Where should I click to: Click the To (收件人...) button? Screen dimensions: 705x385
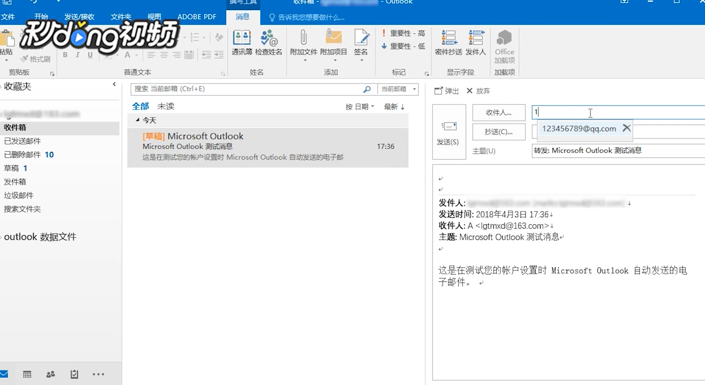tap(499, 112)
